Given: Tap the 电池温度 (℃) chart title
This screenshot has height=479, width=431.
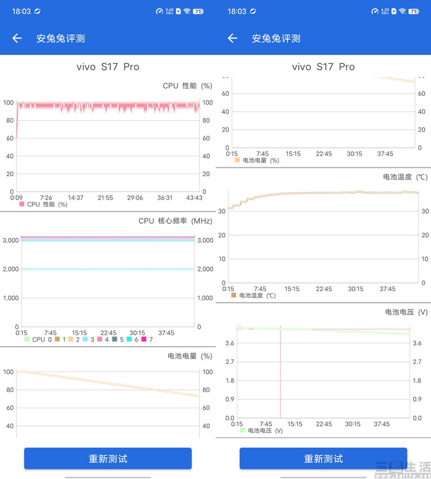Looking at the screenshot, I should [405, 177].
